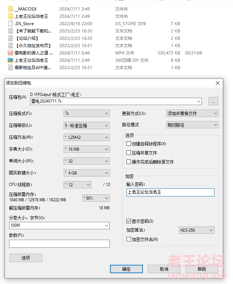This screenshot has height=284, width=233.
Task: Enable 操作完成后删除源文件 option
Action: pyautogui.click(x=129, y=162)
